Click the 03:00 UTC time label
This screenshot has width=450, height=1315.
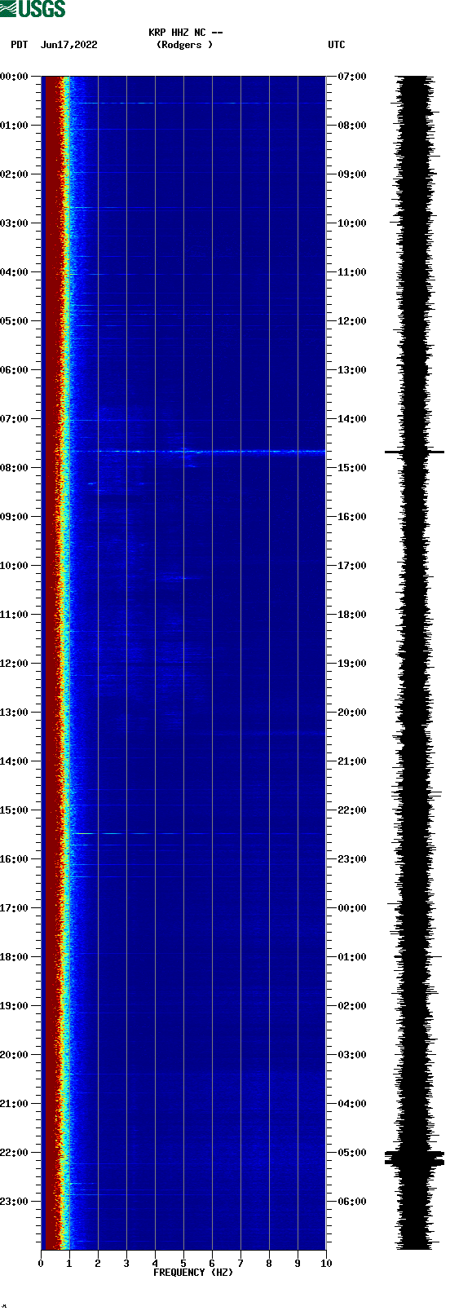pos(352,1055)
